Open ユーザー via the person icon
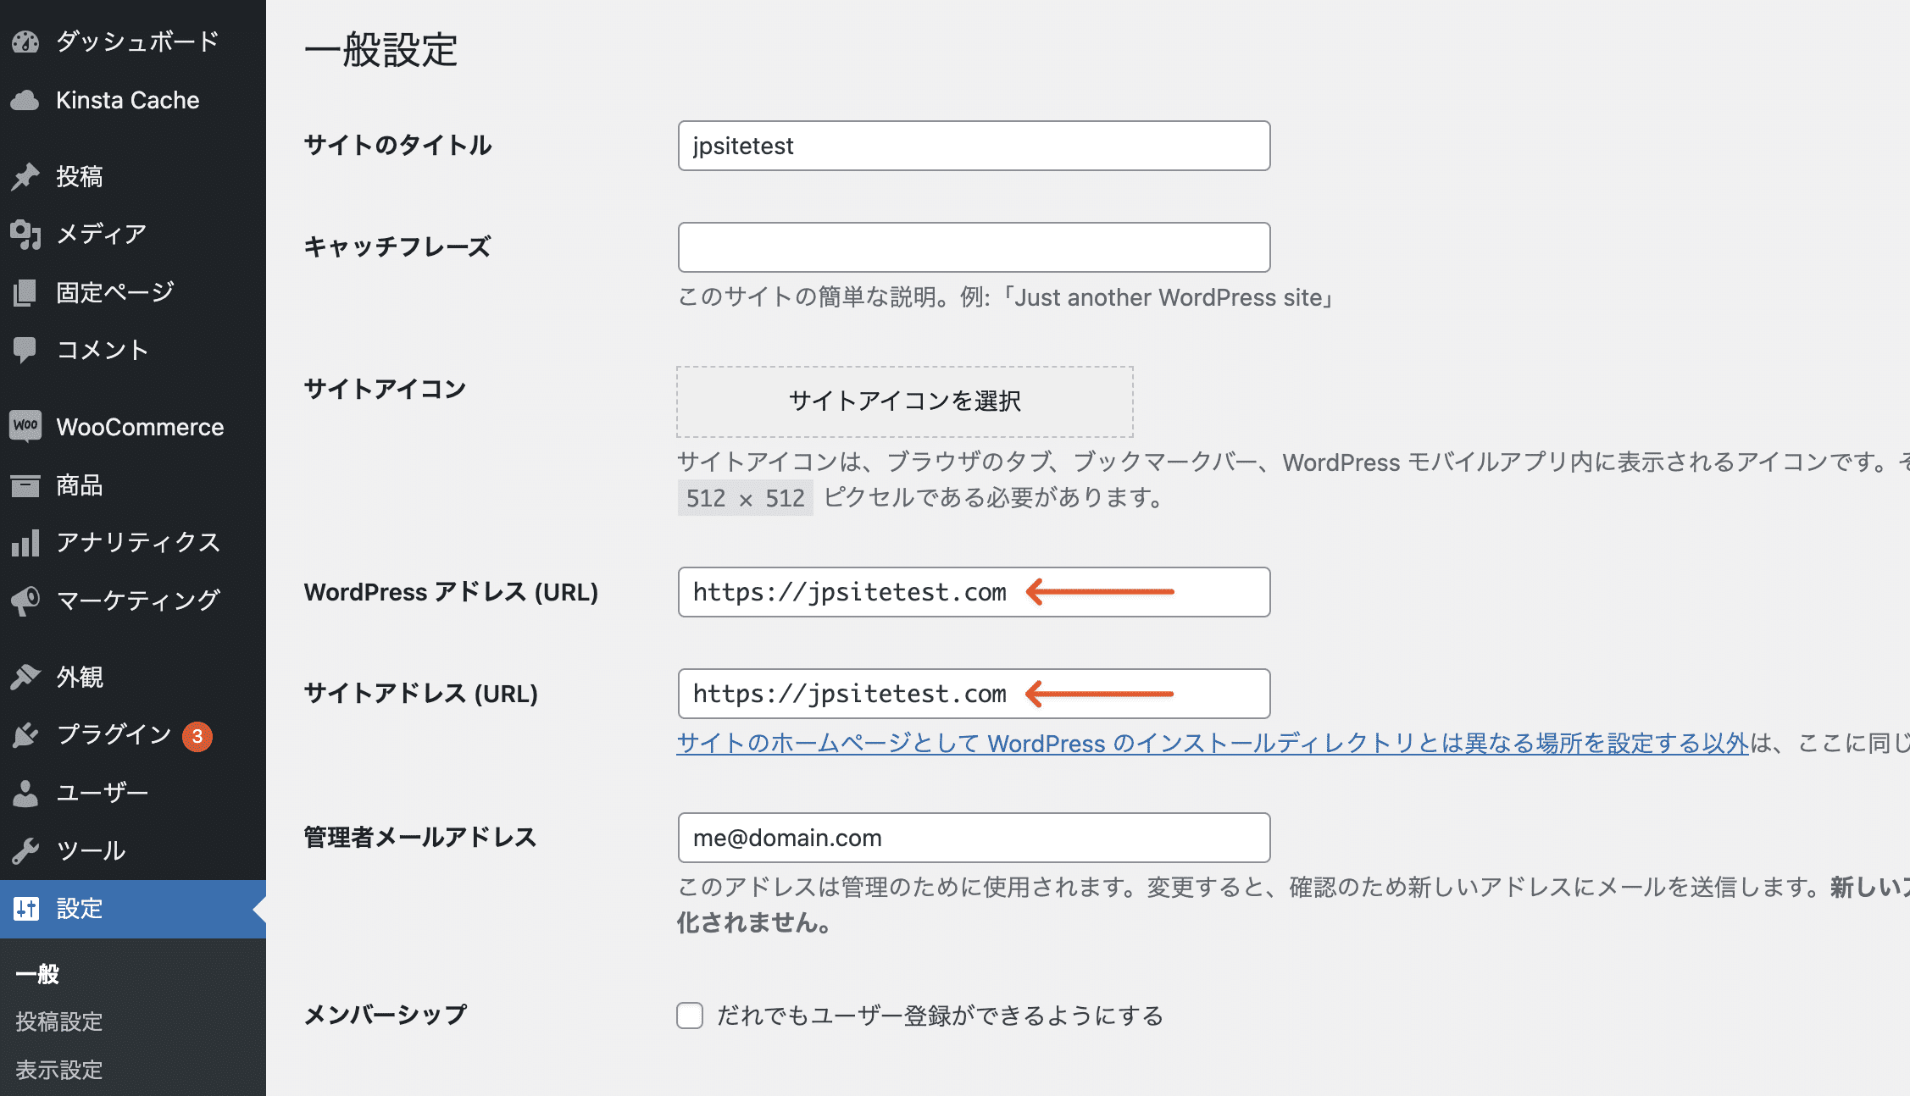Viewport: 1910px width, 1096px height. (26, 791)
